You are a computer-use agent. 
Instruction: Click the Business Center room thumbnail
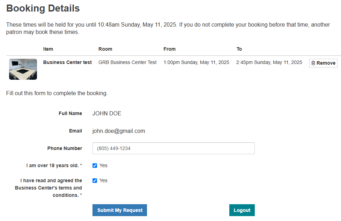(x=23, y=69)
